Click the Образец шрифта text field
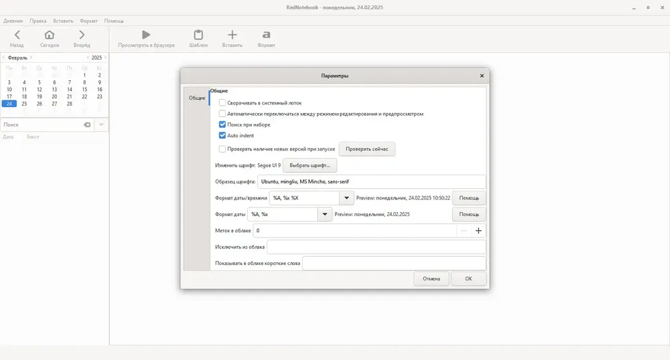Image resolution: width=670 pixels, height=360 pixels. pyautogui.click(x=372, y=182)
